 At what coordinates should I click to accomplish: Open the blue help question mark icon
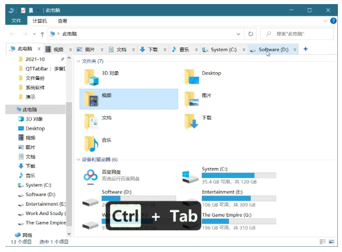pyautogui.click(x=333, y=21)
